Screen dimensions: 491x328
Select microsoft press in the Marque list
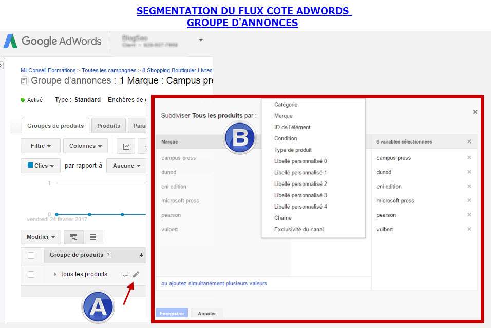180,201
